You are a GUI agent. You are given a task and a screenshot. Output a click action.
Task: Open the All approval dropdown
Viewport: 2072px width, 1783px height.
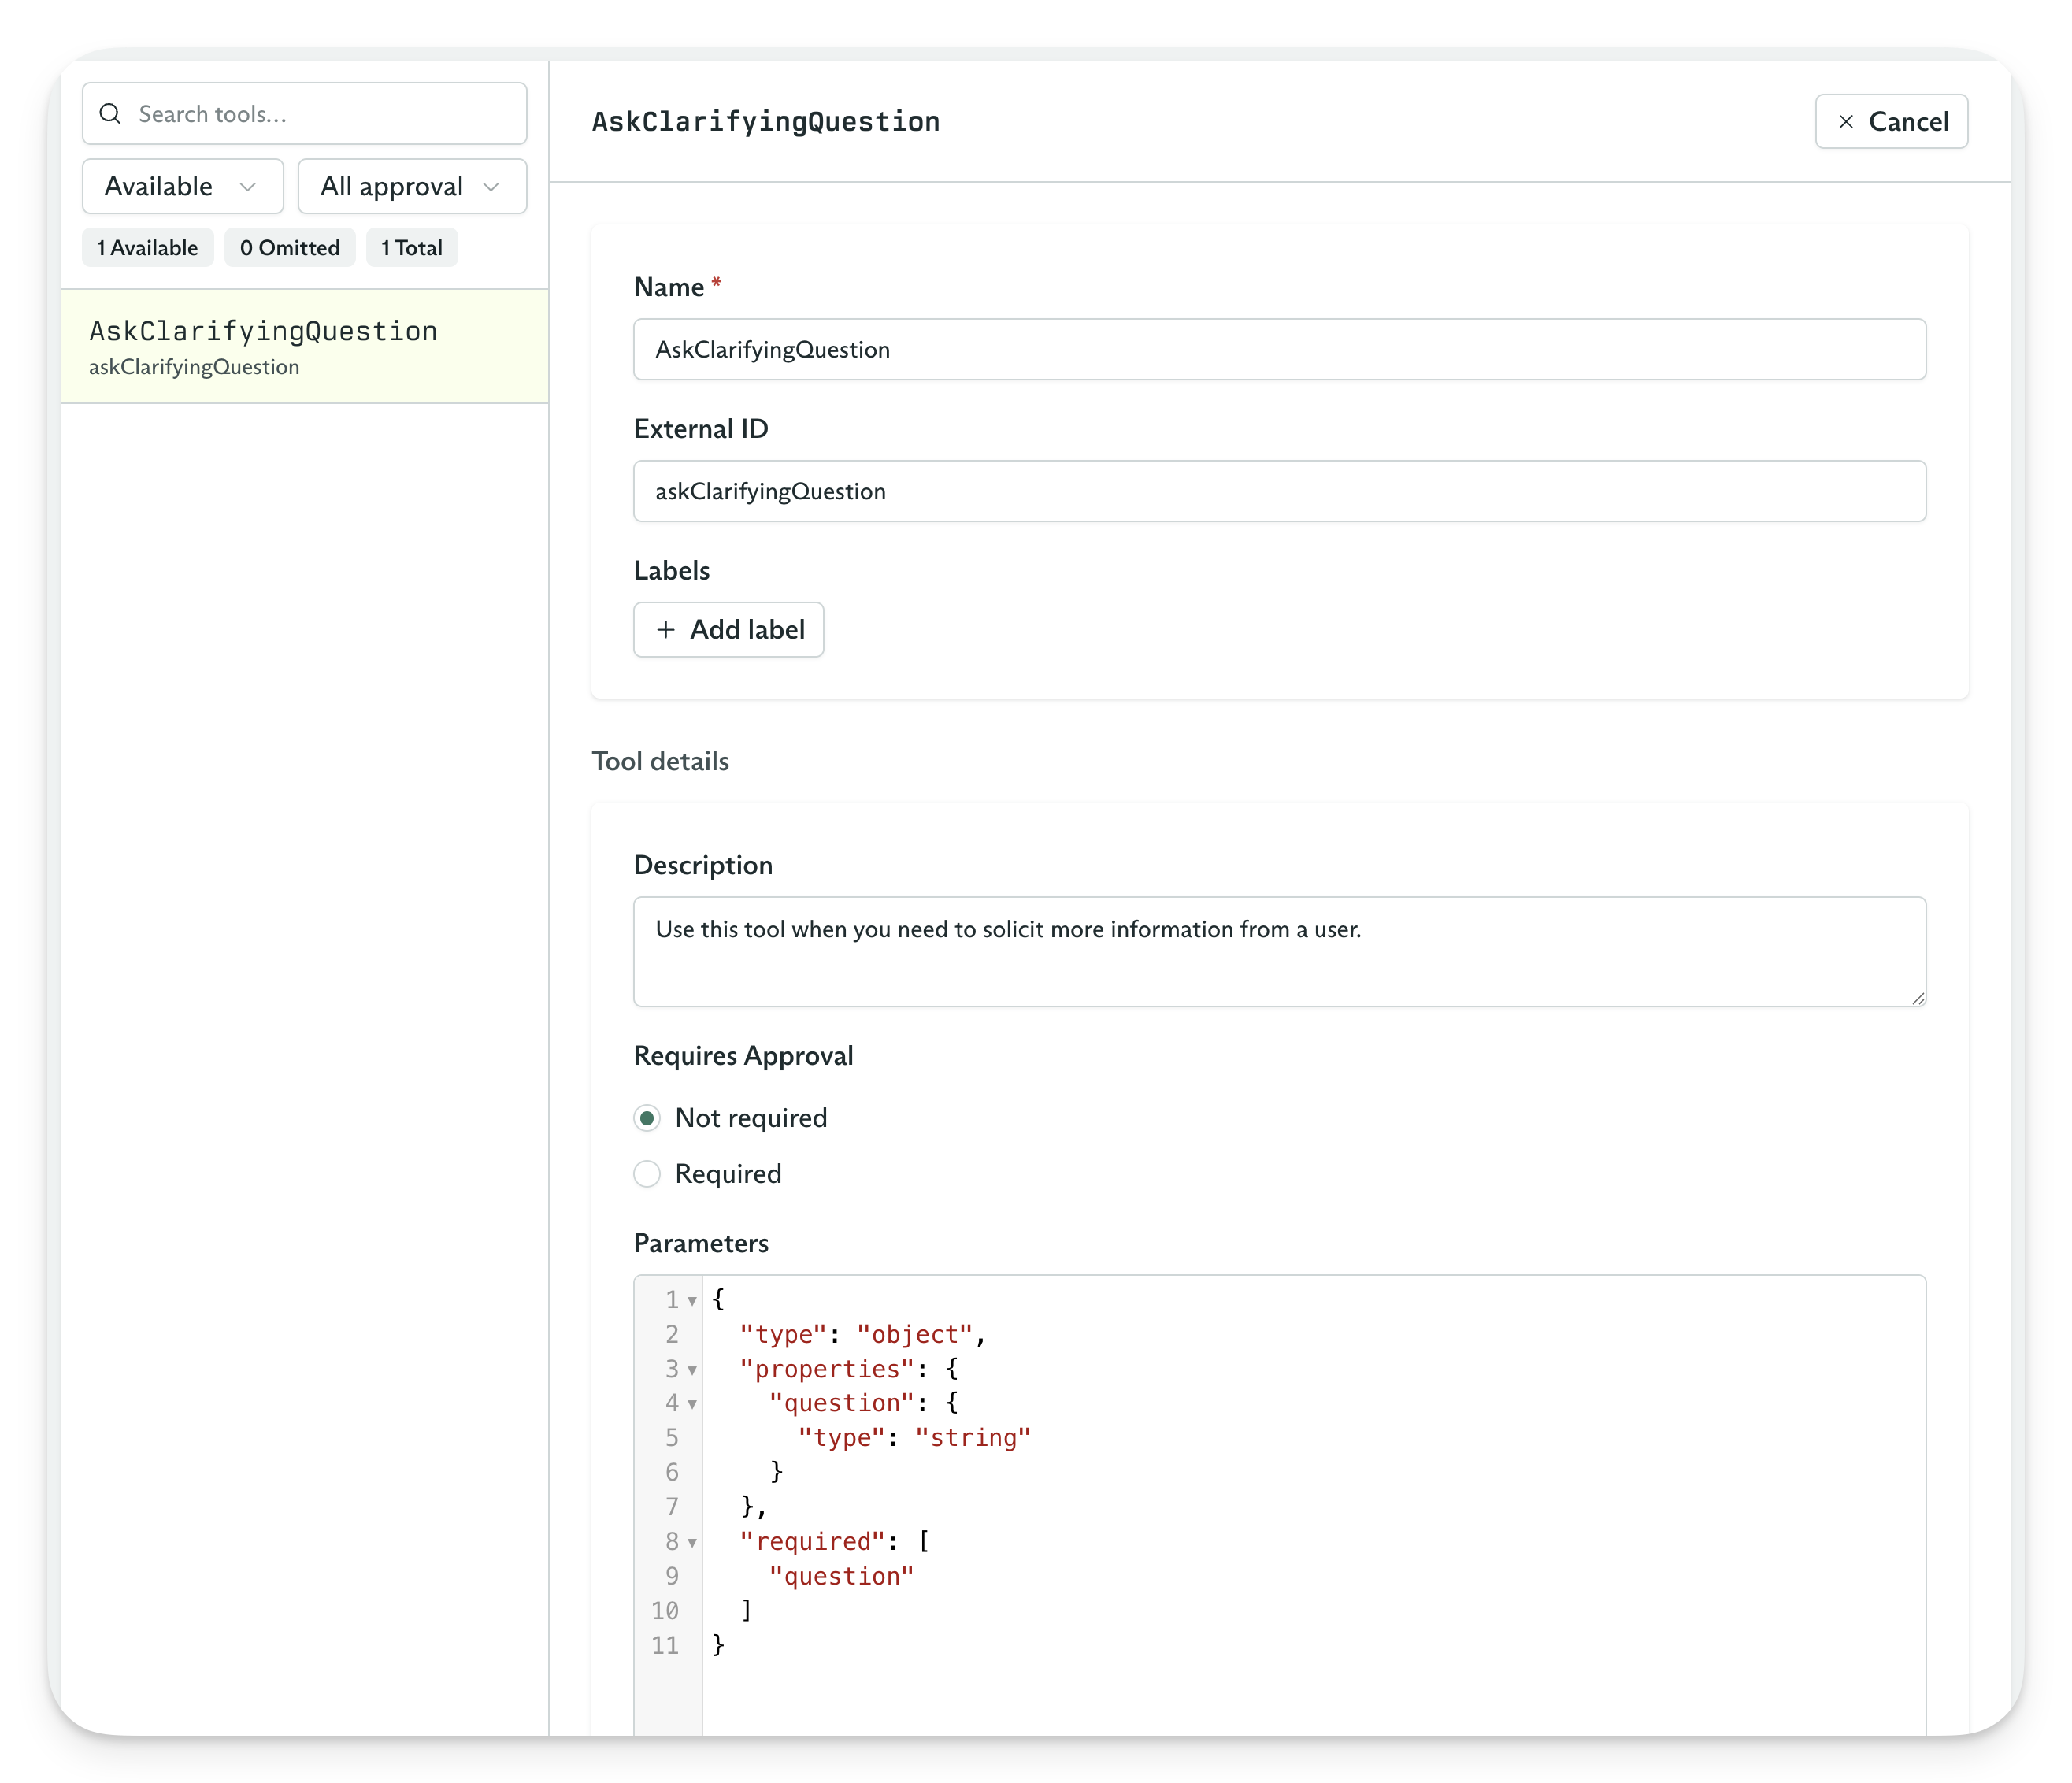[412, 186]
